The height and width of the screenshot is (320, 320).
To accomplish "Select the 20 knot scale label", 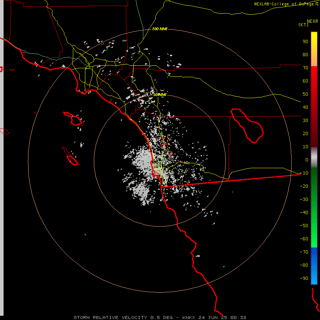I will pyautogui.click(x=305, y=133).
